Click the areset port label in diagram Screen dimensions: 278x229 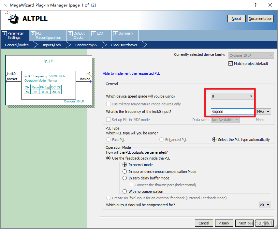[12, 79]
